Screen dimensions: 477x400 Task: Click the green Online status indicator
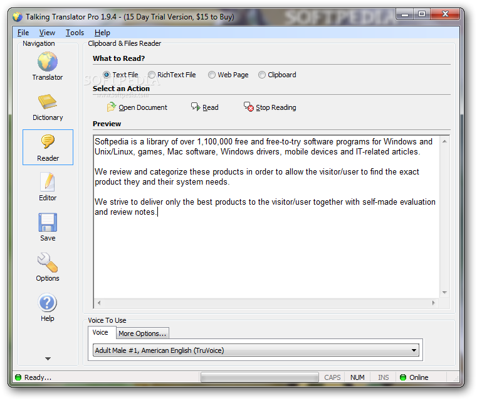403,377
